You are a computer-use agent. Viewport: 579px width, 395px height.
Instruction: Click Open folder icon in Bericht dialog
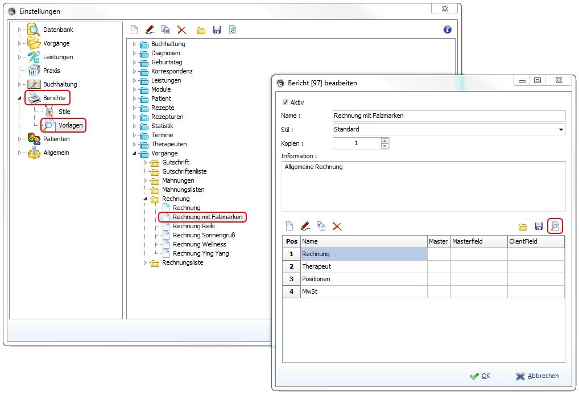pyautogui.click(x=523, y=227)
